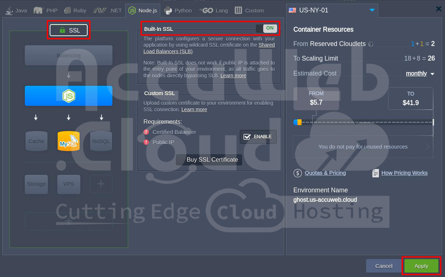Screen dimensions: 445x277
Task: Click the cloudlet cost slider handle
Action: click(x=299, y=123)
